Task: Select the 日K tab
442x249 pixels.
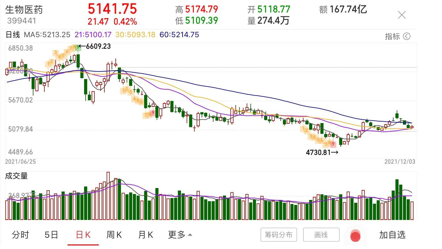Action: click(83, 235)
